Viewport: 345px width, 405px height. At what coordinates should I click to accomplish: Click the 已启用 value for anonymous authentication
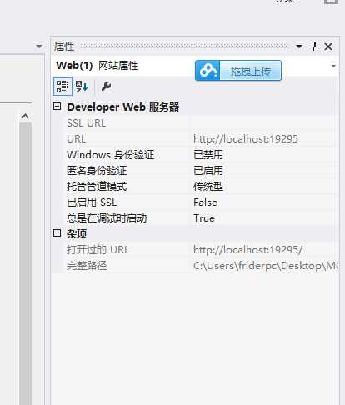pos(208,171)
